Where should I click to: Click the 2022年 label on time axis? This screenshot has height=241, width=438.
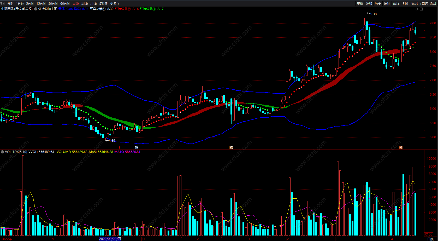(6, 239)
